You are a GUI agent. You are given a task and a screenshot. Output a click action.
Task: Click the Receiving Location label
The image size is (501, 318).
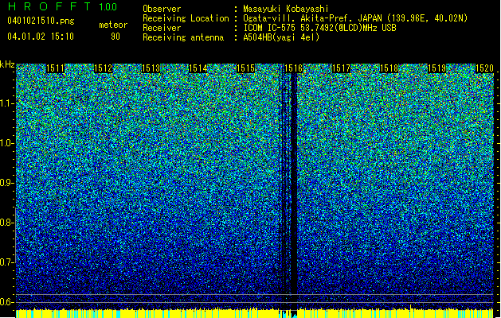186,18
